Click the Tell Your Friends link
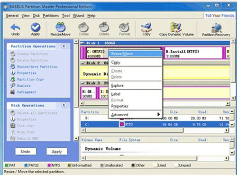 coord(219,16)
